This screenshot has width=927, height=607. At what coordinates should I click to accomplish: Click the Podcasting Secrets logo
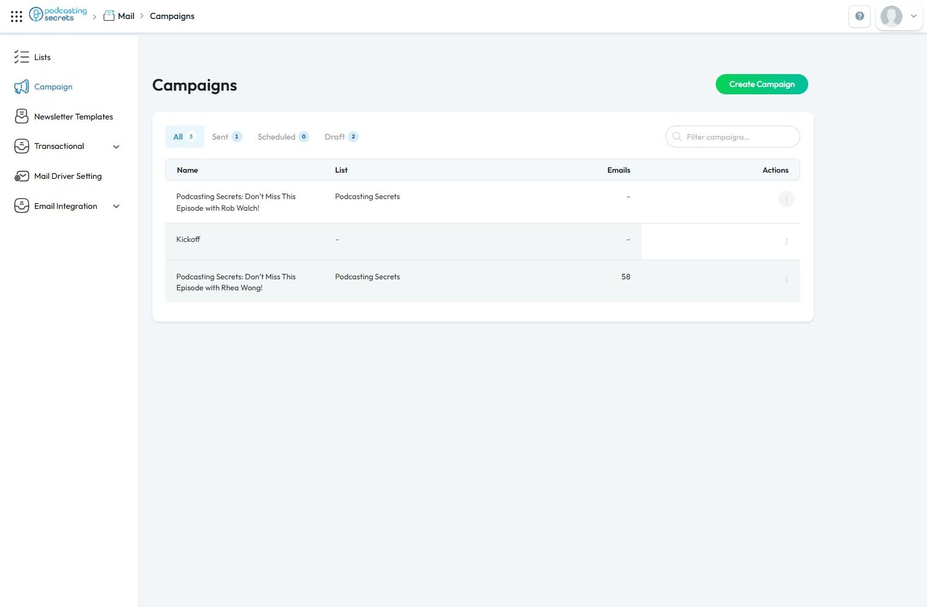[59, 15]
